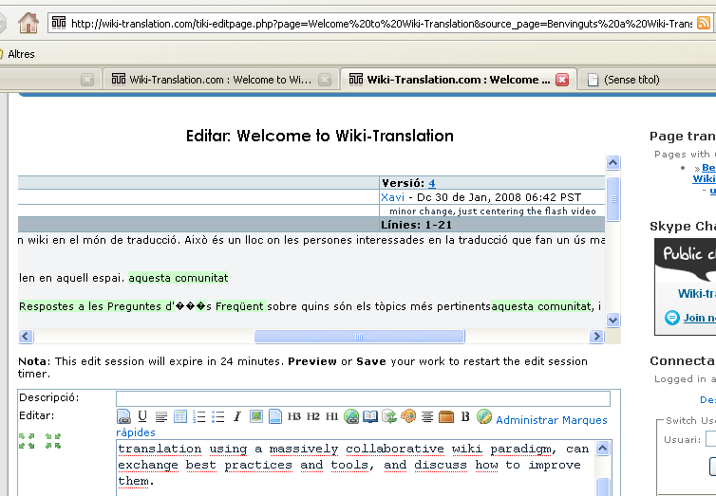Open the Wiki-tr... link in Skype box

[696, 294]
